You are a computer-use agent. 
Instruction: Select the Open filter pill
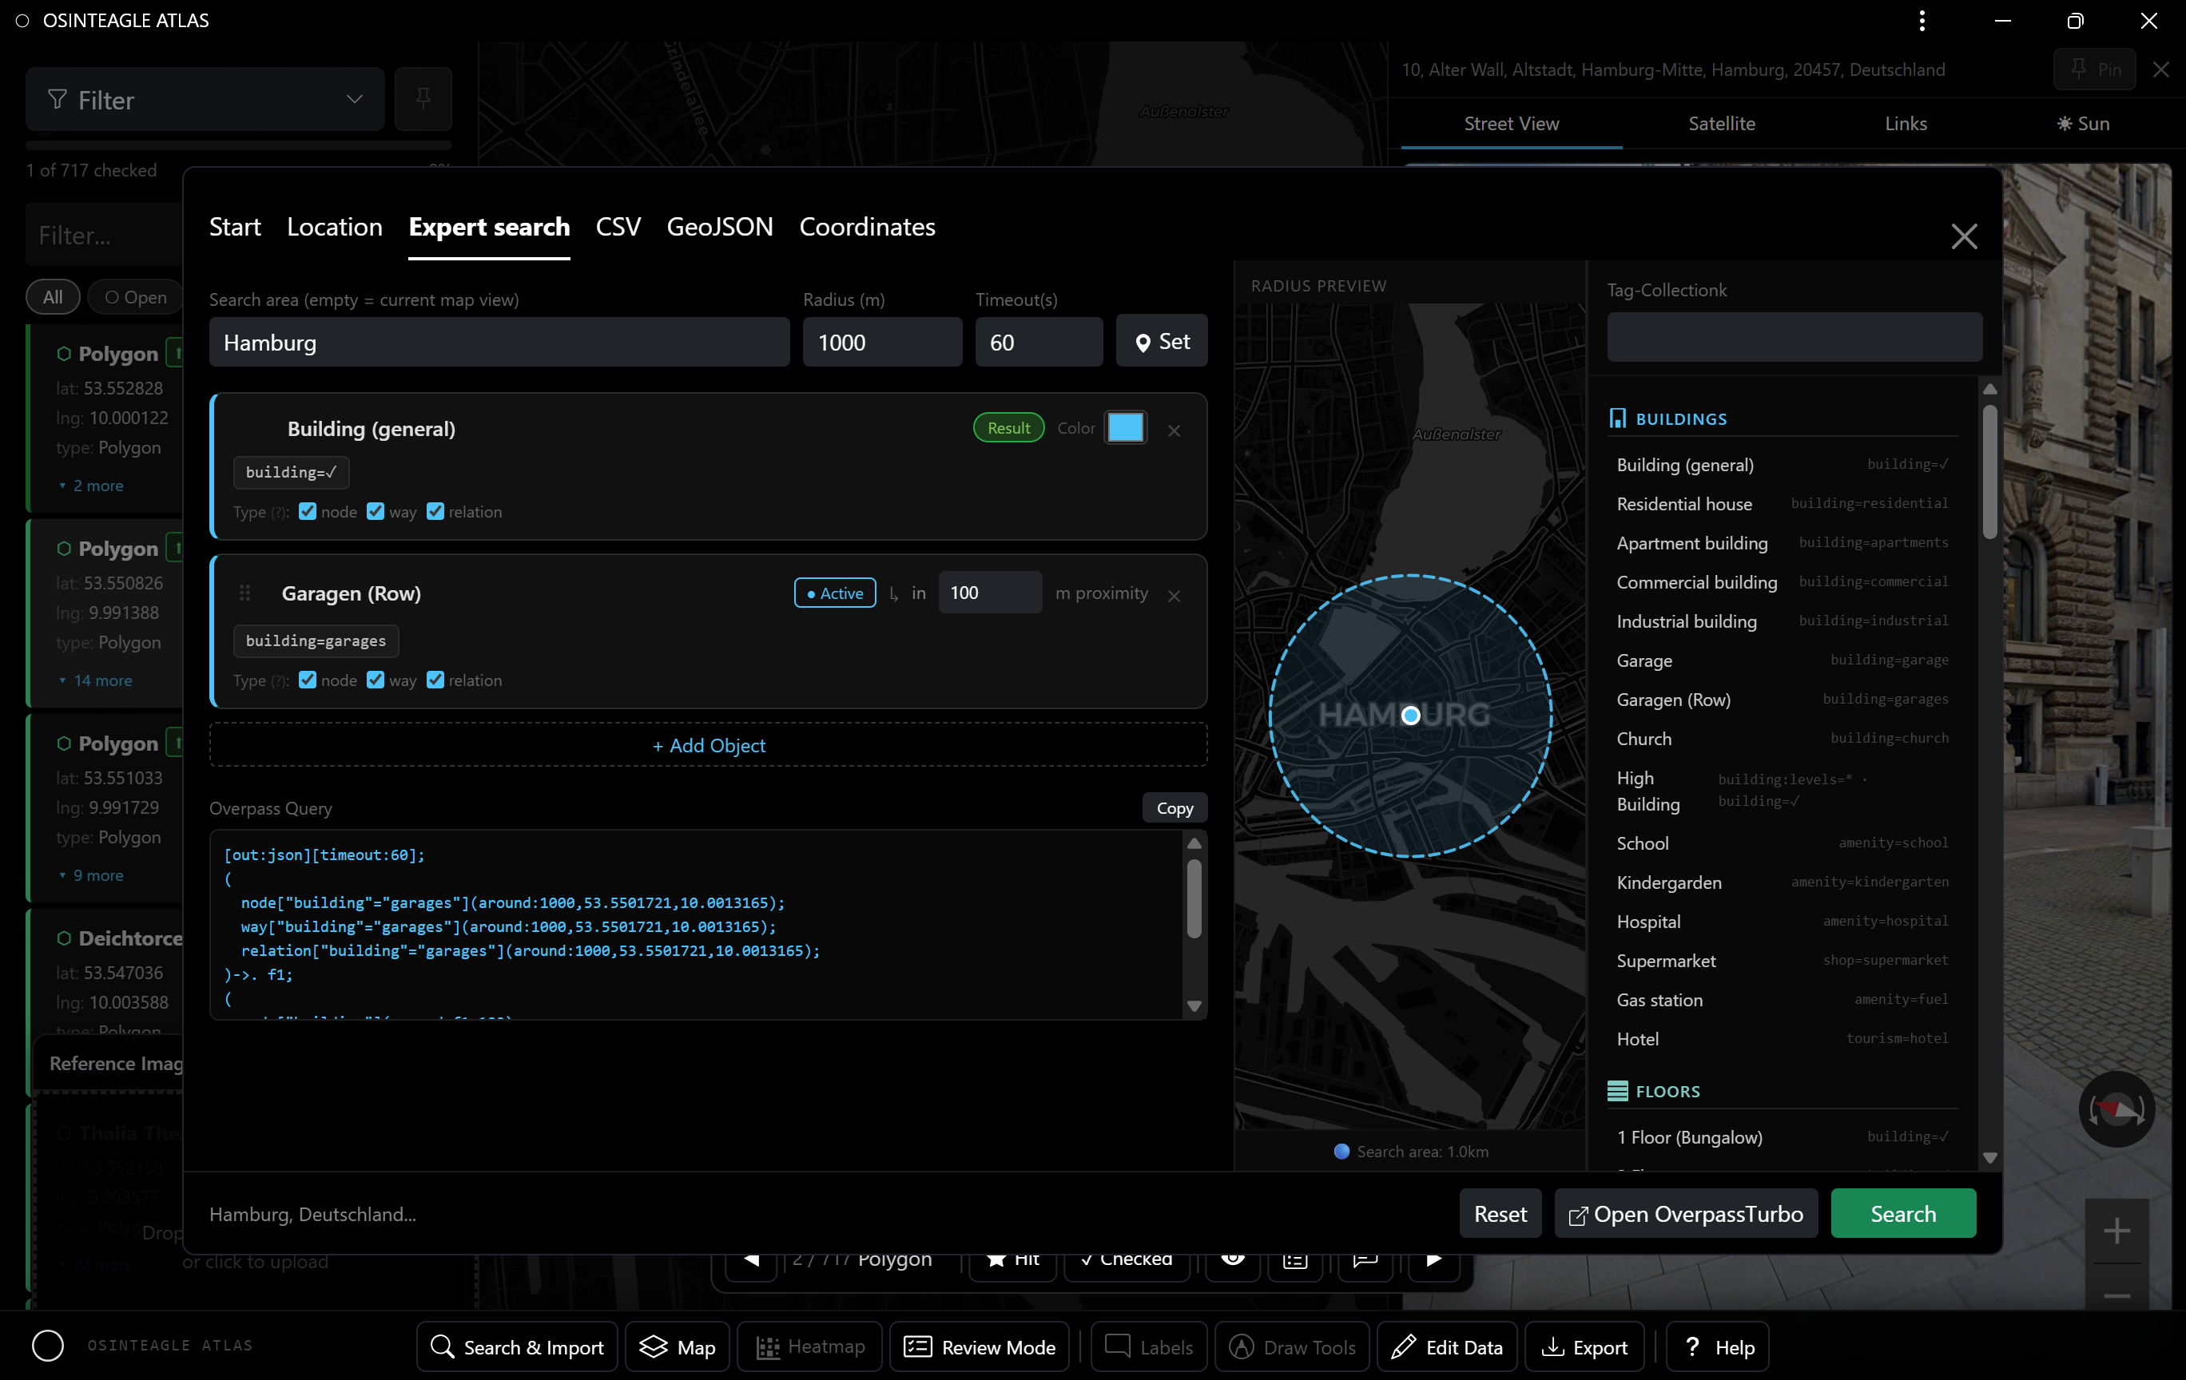(x=135, y=297)
